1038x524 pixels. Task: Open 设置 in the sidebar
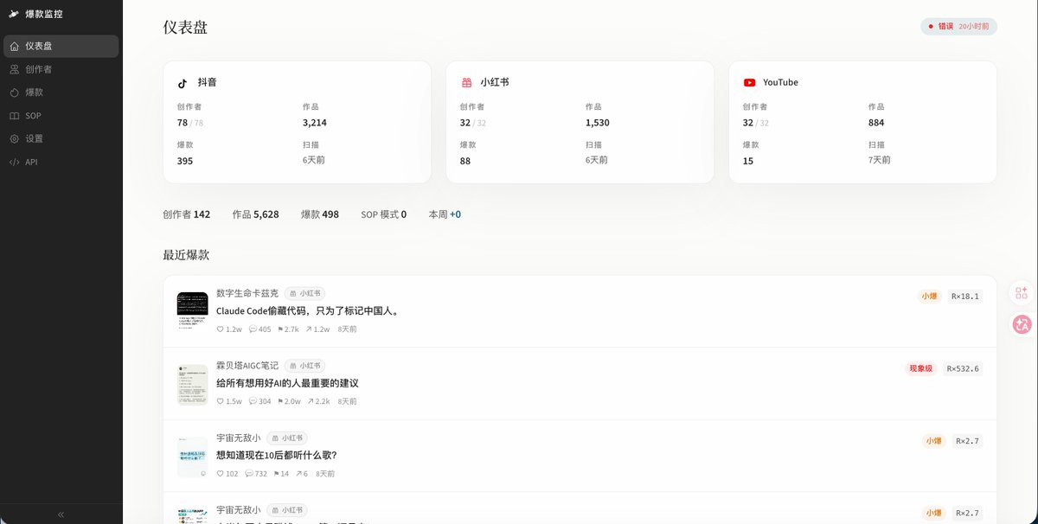point(61,138)
